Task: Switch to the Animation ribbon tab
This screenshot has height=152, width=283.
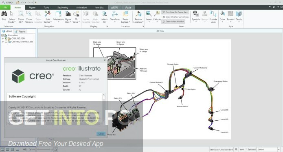Action: pos(81,7)
